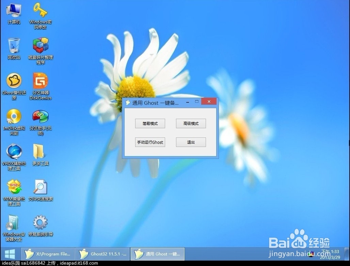Select the 通用 Ghost 一键... taskbar item

tap(157, 254)
